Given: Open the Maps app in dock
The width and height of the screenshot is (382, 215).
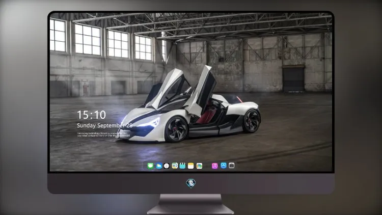Looking at the screenshot, I should (175, 166).
